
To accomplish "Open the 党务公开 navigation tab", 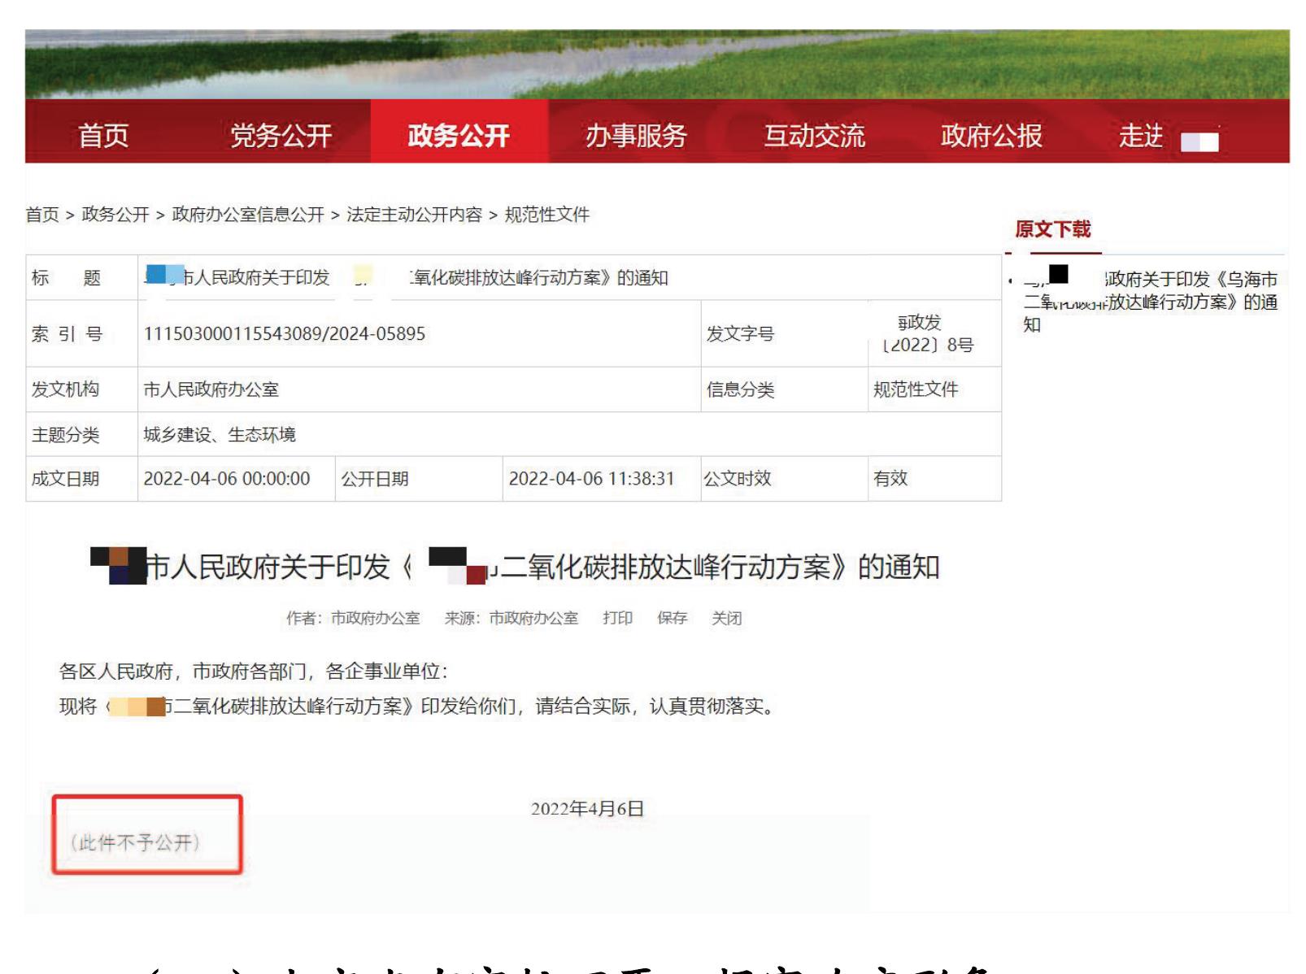I will point(281,136).
